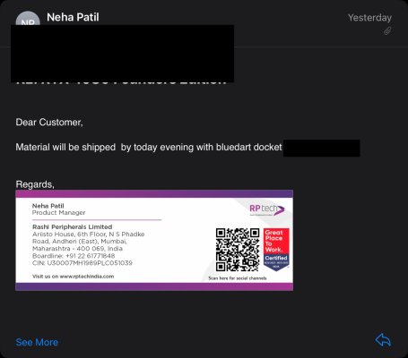Visit the www.rptechindia.com link
This screenshot has height=358, width=408.
click(87, 277)
